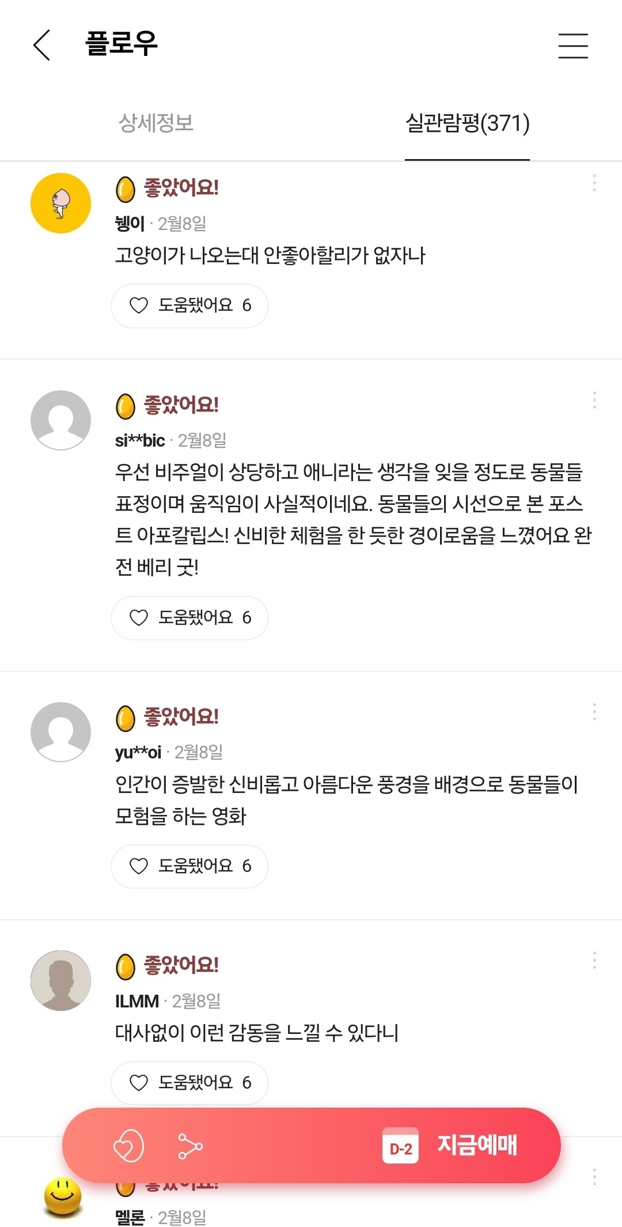Tap the share icon in bottom bar
The width and height of the screenshot is (622, 1227).
pos(190,1146)
